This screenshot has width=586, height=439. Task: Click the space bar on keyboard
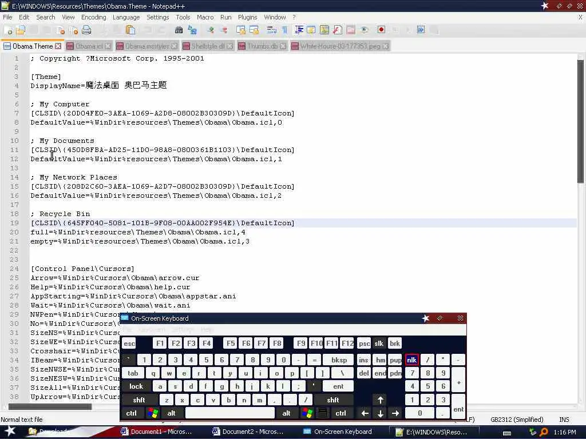point(230,413)
